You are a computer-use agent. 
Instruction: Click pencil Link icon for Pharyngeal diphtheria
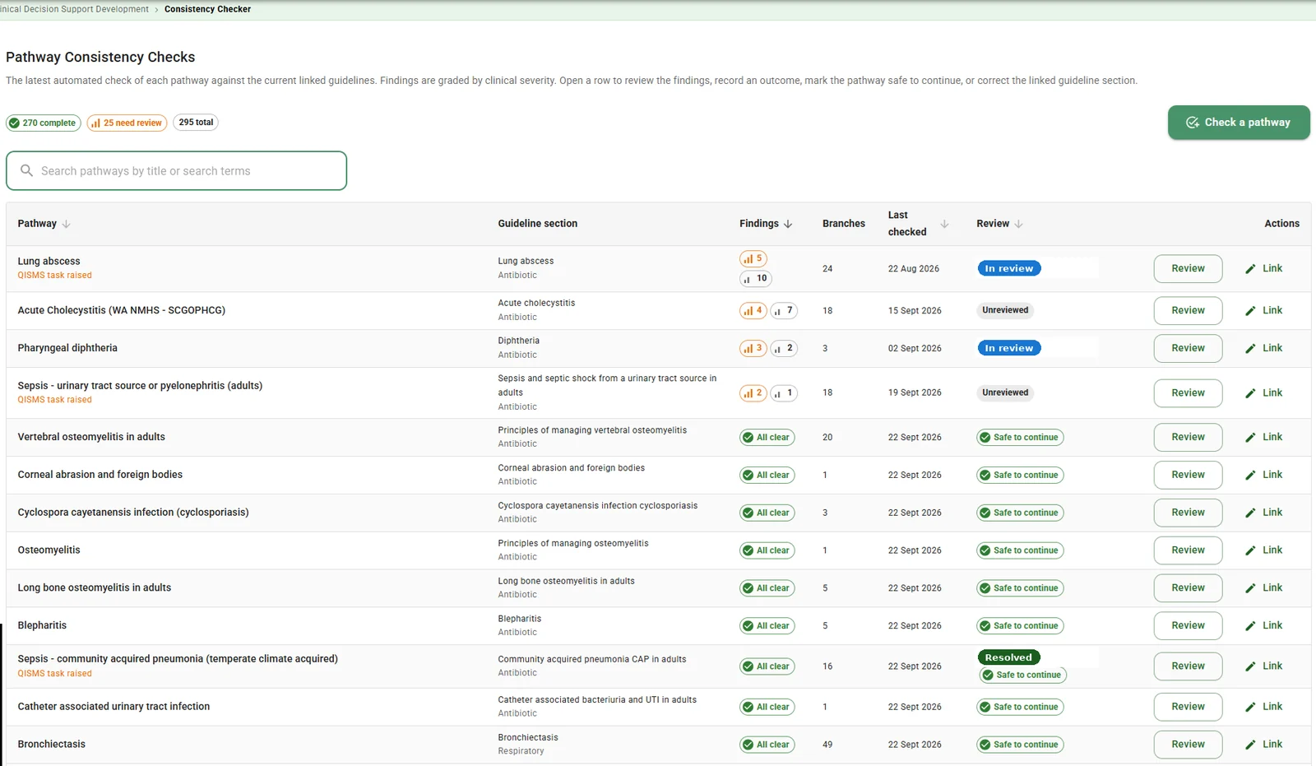(1250, 349)
